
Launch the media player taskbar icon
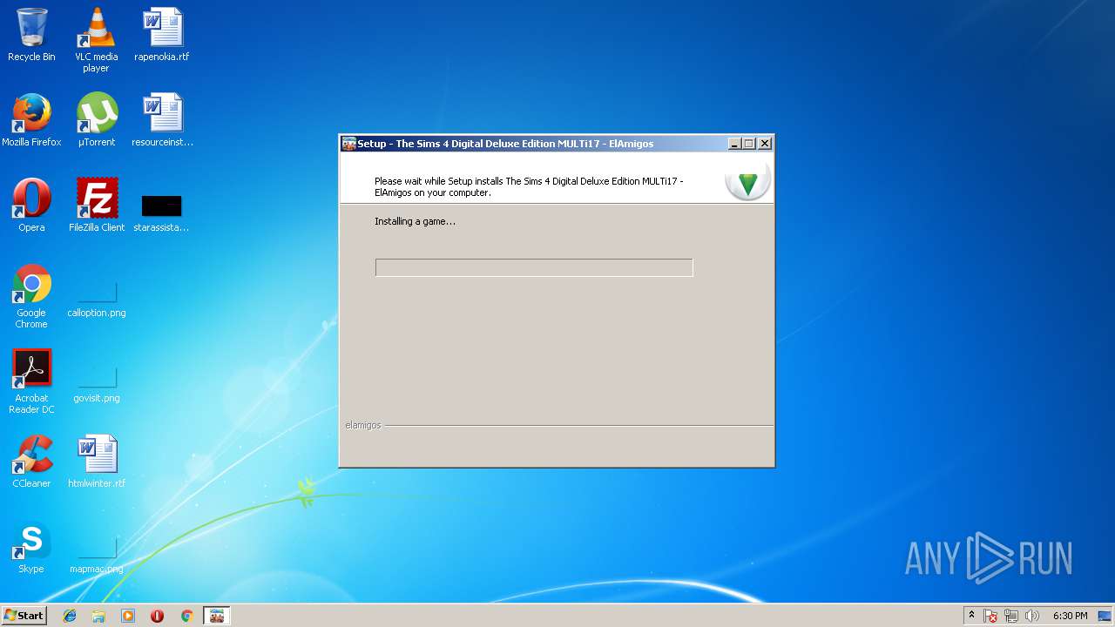[128, 616]
